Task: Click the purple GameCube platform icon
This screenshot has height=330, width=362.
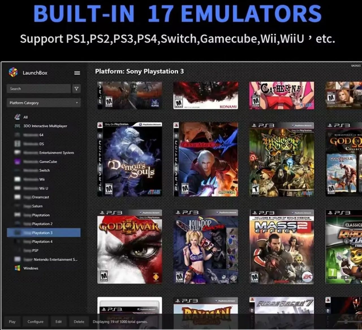Action: pyautogui.click(x=18, y=162)
